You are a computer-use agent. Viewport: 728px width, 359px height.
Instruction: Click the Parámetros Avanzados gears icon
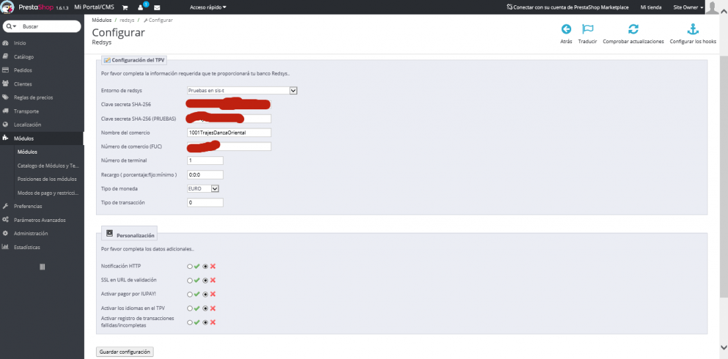coord(5,220)
